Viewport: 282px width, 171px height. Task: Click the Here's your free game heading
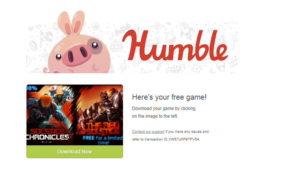pyautogui.click(x=169, y=97)
